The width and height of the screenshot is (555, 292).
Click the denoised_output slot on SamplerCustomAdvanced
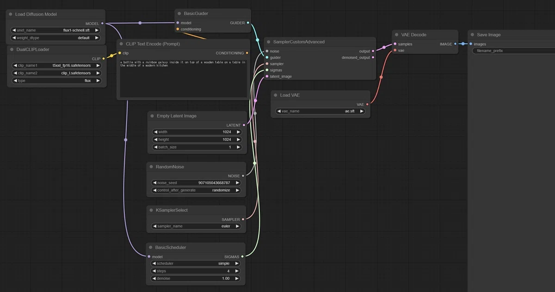(373, 58)
